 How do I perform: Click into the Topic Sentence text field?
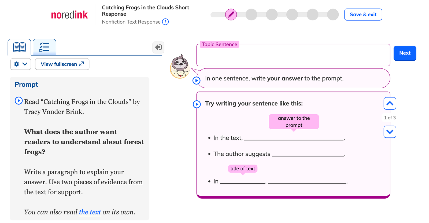point(293,57)
